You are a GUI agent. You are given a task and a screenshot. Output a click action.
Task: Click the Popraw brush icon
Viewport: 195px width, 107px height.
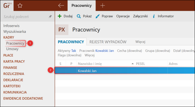coord(98,16)
